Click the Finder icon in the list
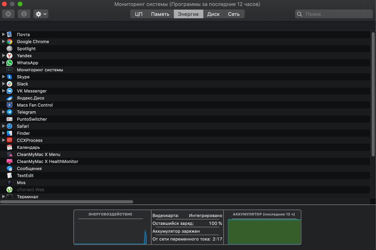Image resolution: width=376 pixels, height=250 pixels. (x=9, y=133)
